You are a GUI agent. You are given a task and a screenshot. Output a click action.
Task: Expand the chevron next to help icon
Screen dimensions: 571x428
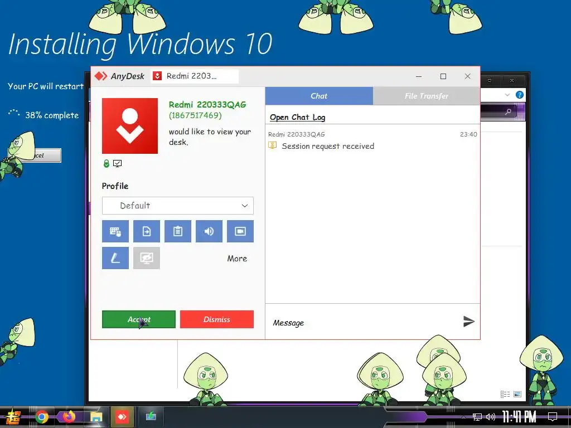(507, 95)
